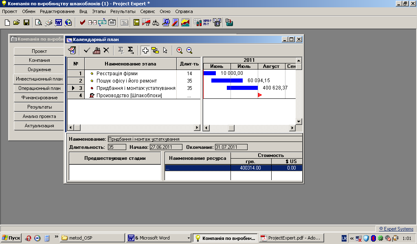Click the Длительность field showing 35
The image size is (417, 244).
(x=117, y=147)
